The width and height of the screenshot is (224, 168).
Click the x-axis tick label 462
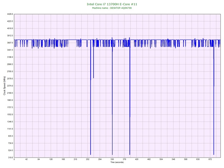[149, 159]
